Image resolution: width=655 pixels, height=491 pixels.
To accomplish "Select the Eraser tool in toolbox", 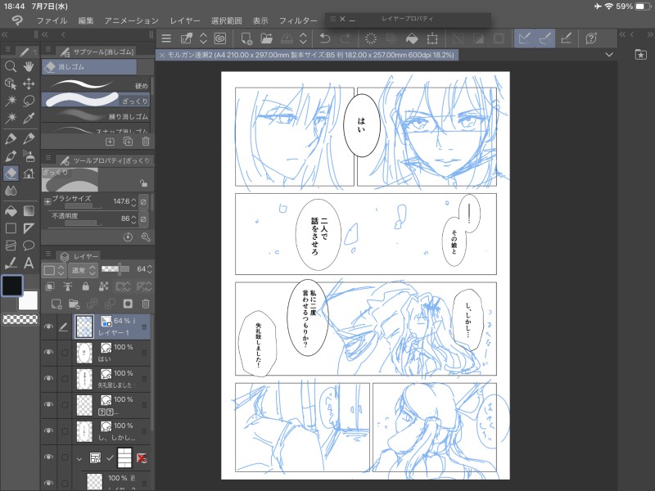I will click(11, 173).
